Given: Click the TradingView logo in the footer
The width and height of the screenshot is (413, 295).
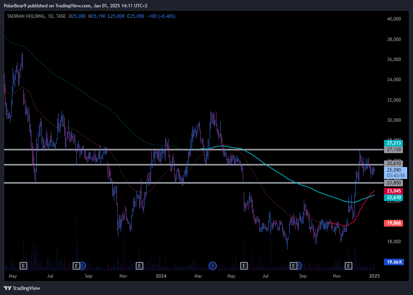Looking at the screenshot, I should (22, 288).
